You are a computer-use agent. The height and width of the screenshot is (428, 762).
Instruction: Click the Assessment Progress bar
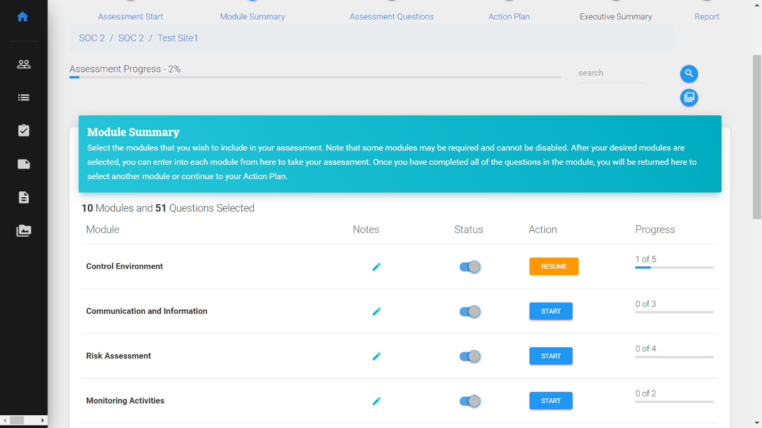coord(315,78)
